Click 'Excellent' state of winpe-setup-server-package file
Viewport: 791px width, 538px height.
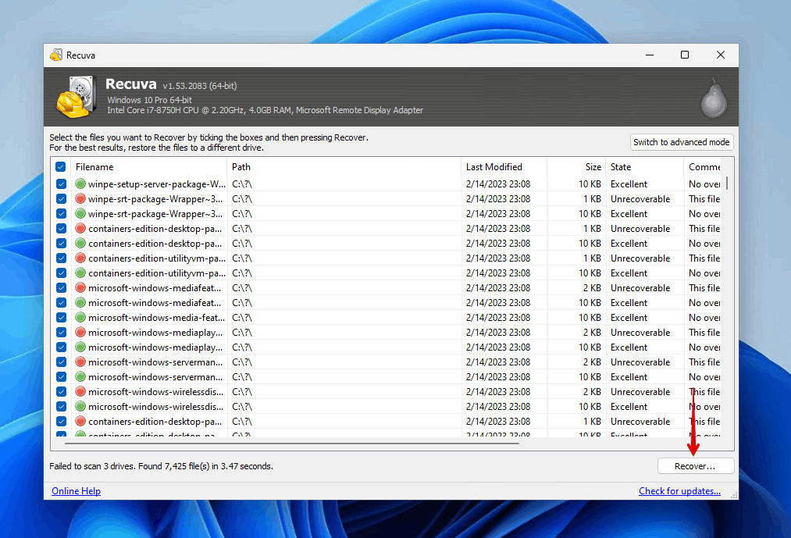tap(629, 184)
